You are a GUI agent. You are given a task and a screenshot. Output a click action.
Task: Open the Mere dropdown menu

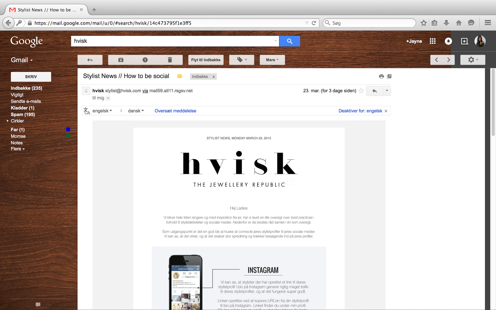tap(272, 60)
